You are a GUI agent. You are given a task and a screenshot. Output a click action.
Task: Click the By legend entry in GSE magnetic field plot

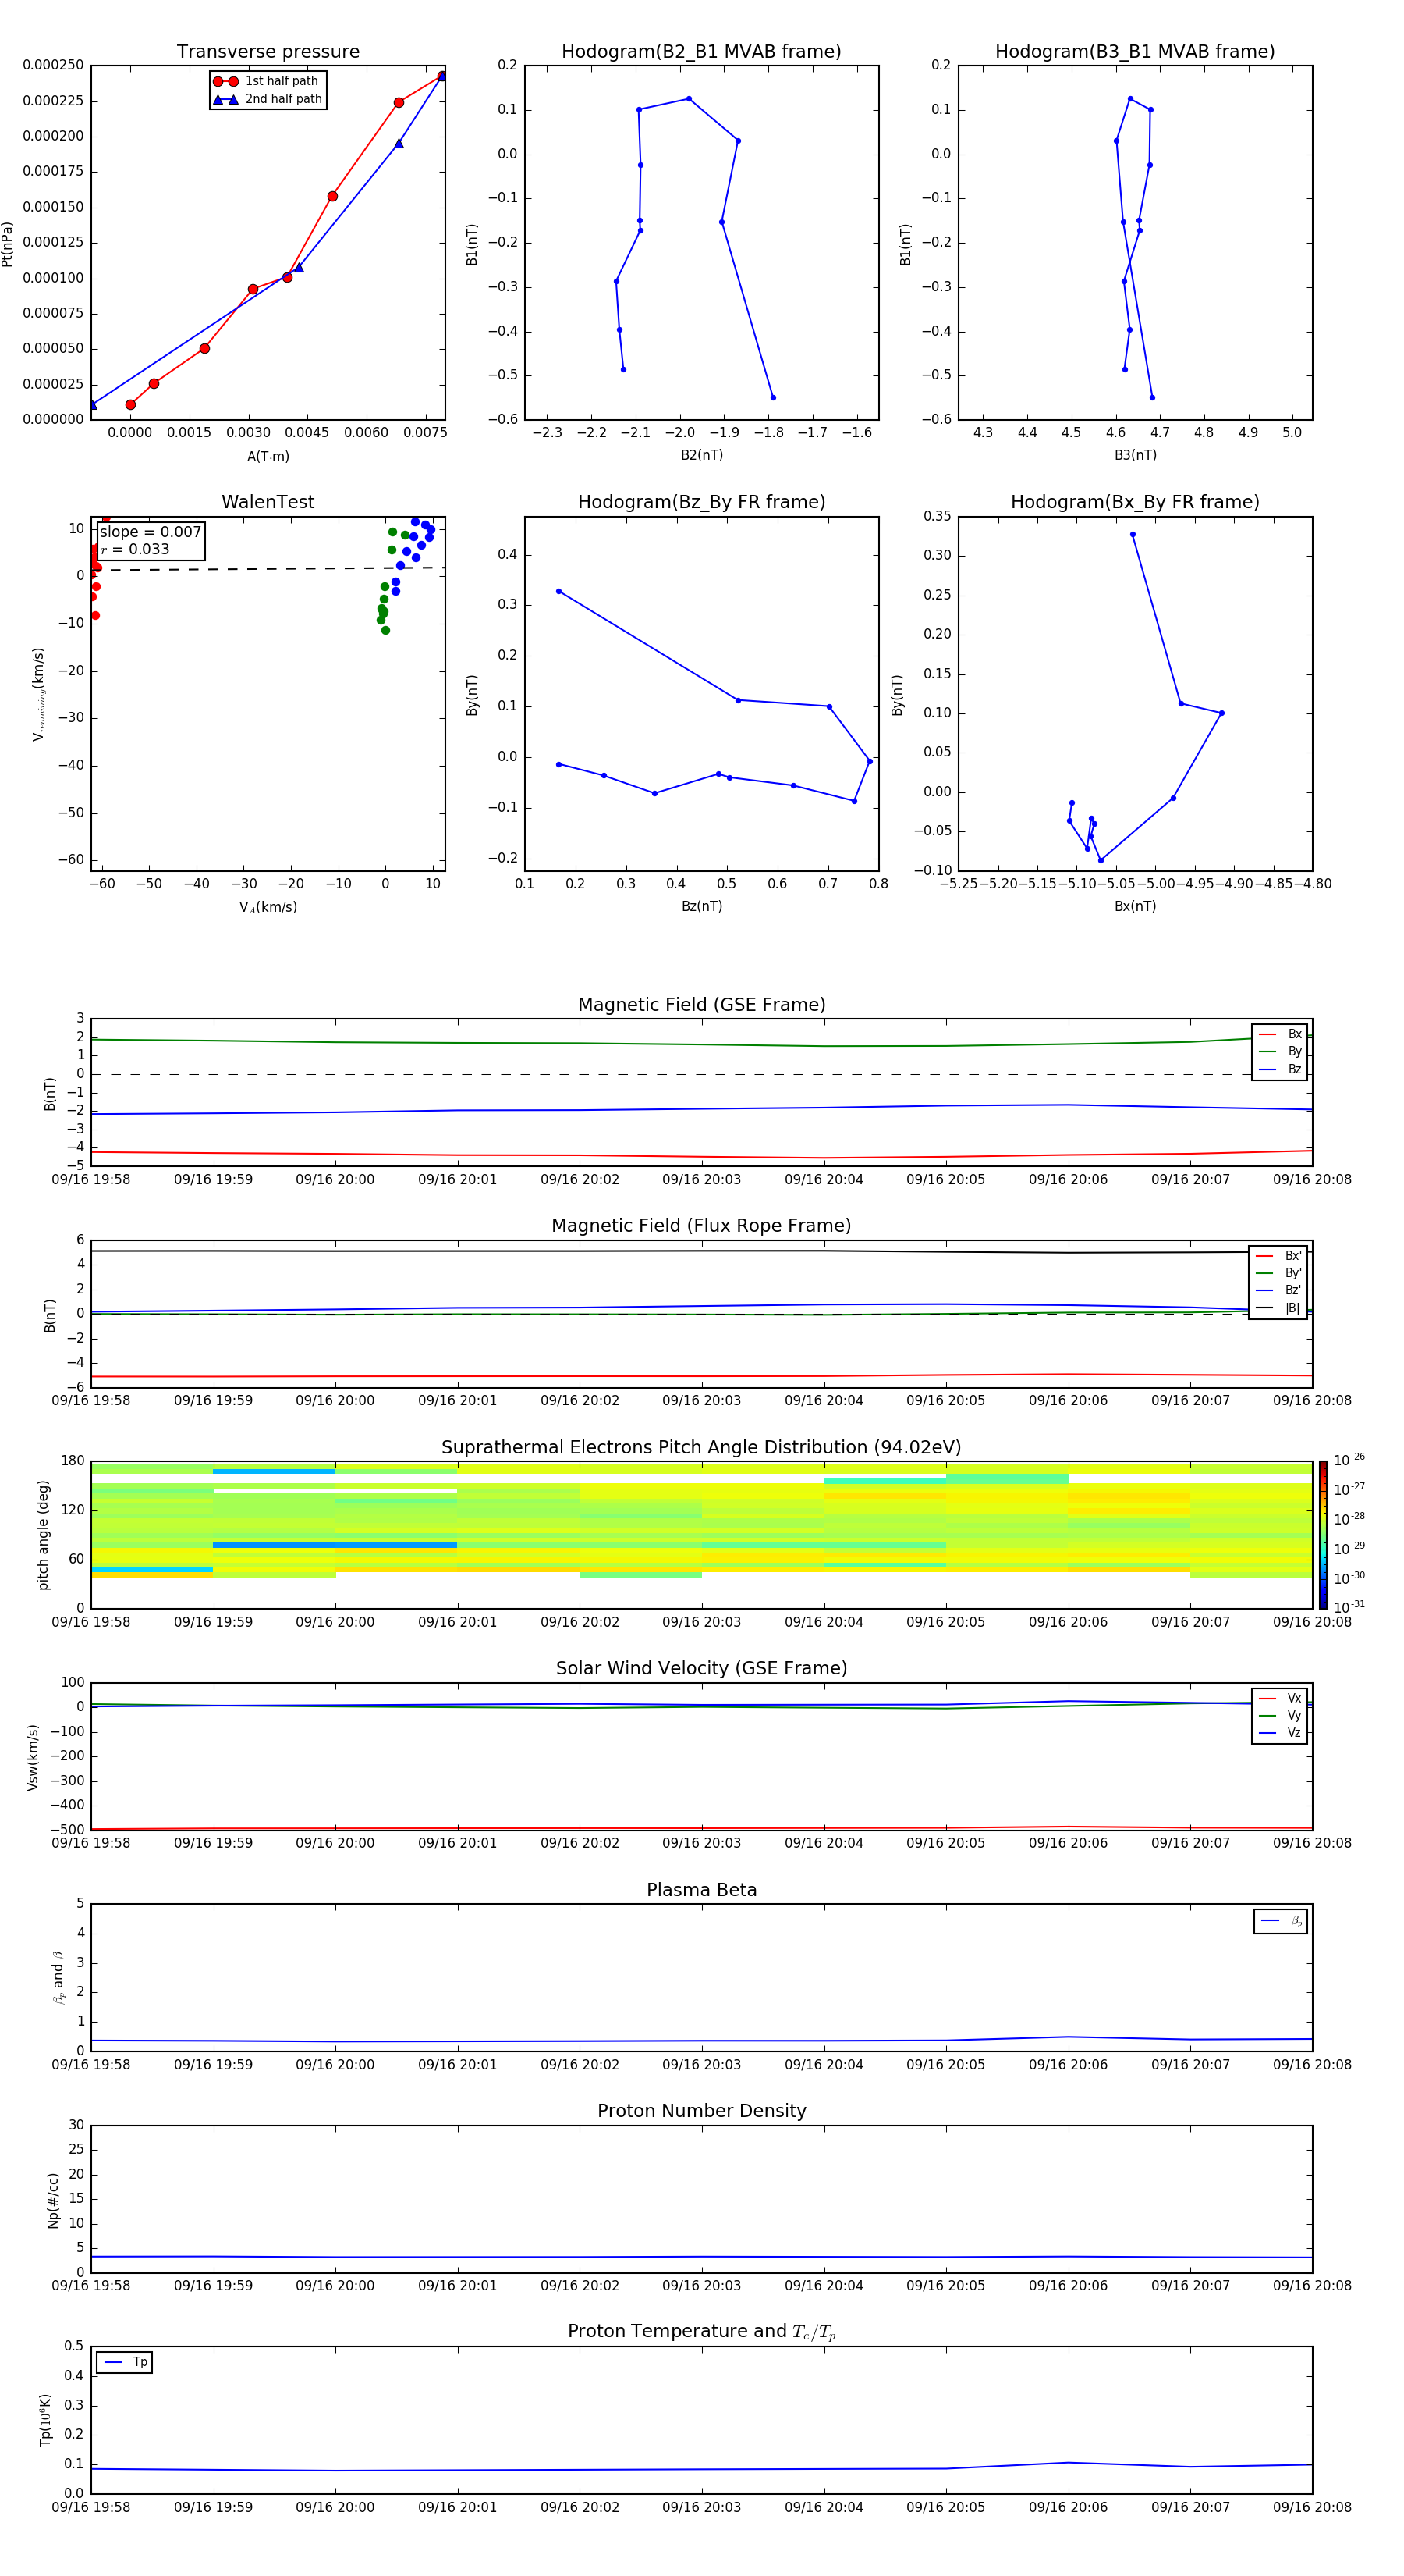(x=1280, y=1051)
